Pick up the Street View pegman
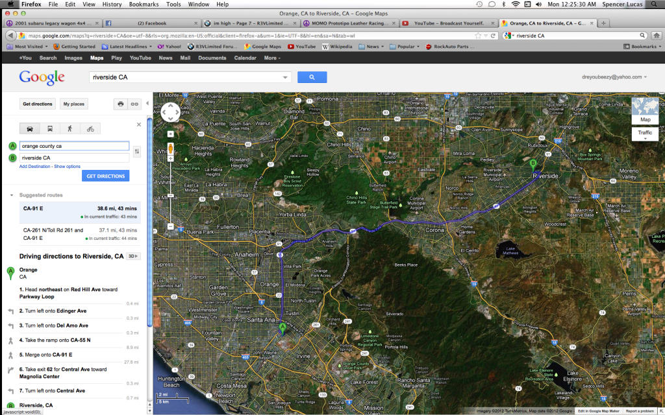Screen dimensions: 665x415 point(171,148)
